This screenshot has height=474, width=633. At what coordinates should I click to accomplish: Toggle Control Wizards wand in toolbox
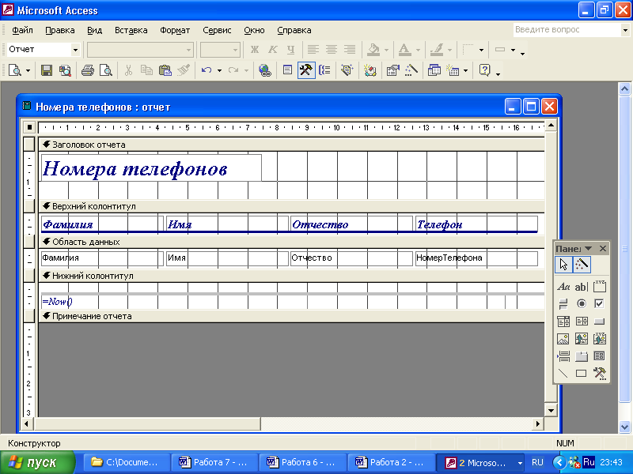pos(582,265)
